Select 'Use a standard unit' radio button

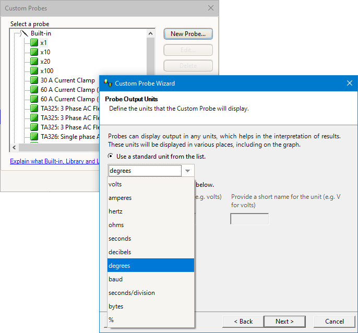pyautogui.click(x=110, y=156)
